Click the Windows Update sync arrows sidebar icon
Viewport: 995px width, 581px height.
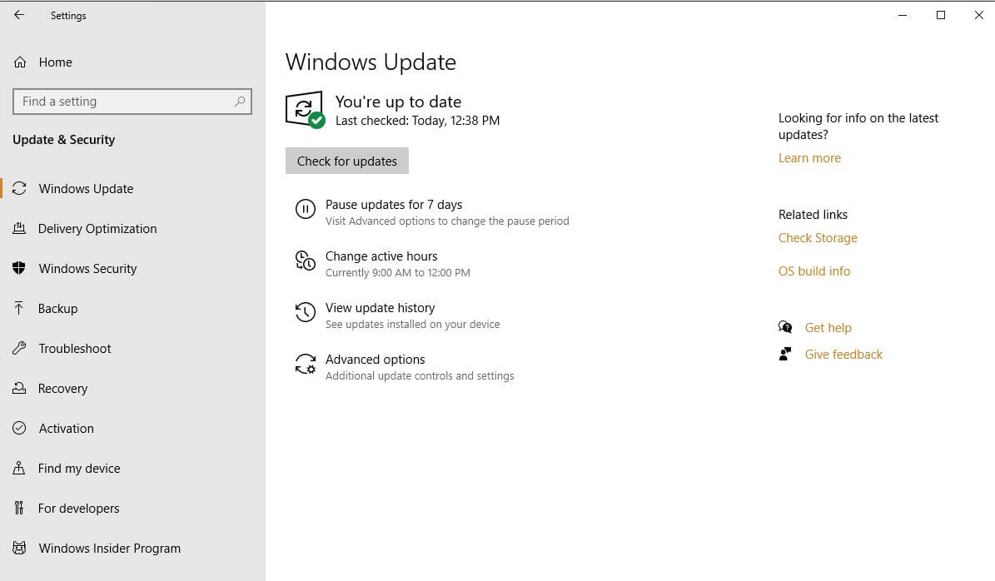pyautogui.click(x=19, y=188)
